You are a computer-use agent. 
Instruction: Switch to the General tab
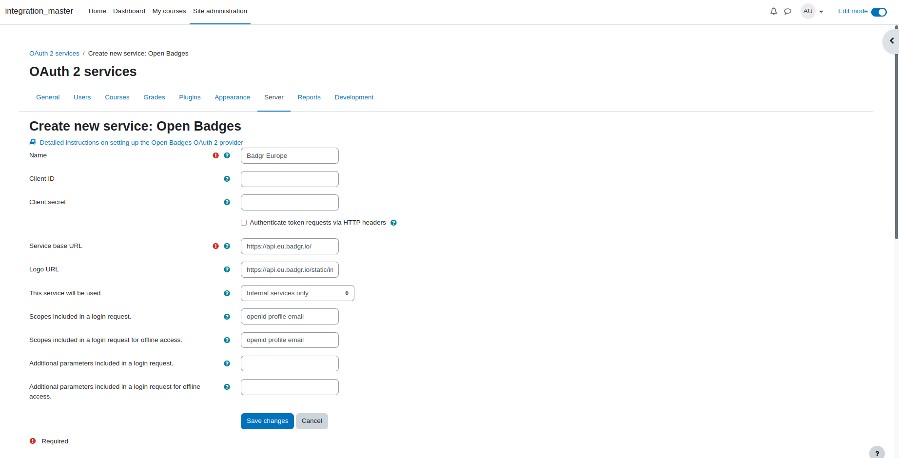48,97
